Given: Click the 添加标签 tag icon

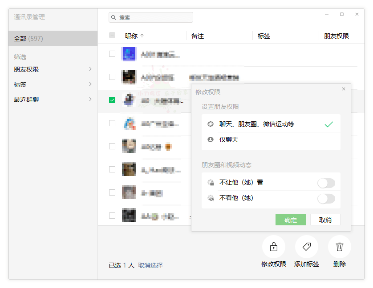Looking at the screenshot, I should point(306,247).
